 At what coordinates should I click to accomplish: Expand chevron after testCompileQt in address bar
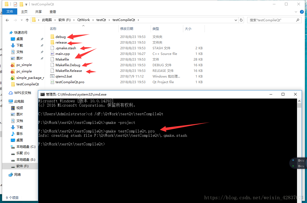pyautogui.click(x=139, y=20)
